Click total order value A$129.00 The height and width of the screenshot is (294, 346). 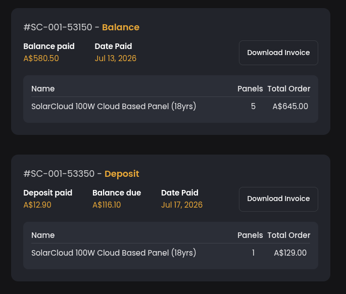(290, 253)
